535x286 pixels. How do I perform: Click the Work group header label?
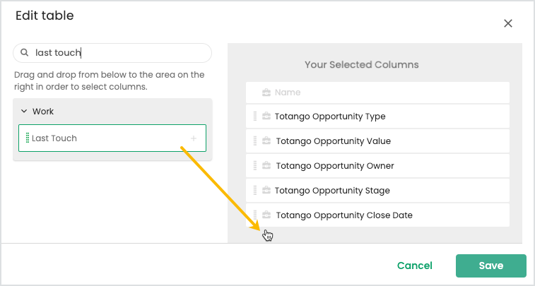click(x=43, y=112)
